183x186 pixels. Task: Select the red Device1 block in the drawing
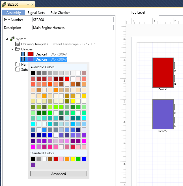163,73
